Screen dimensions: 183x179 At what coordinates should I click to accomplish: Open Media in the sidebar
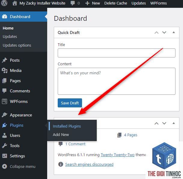(x=16, y=70)
